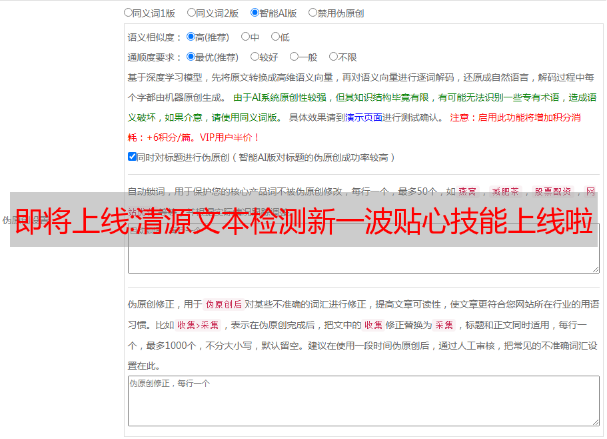607x439 pixels.
Task: Click into the 伪原创修正 textarea
Action: click(x=363, y=400)
